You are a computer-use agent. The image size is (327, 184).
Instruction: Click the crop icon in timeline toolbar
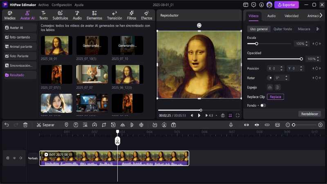104,125
